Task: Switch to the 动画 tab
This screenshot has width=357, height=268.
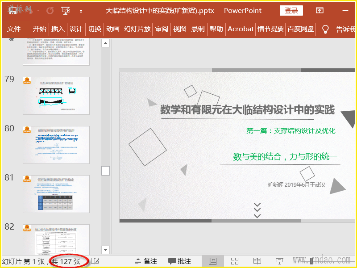Action: pyautogui.click(x=113, y=29)
